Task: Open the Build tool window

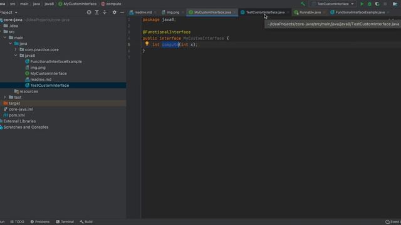Action: [x=86, y=222]
